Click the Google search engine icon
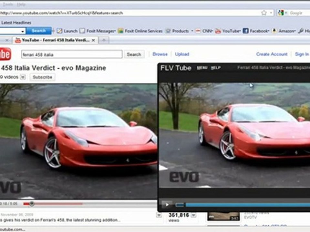This screenshot has width=310, height=232. [281, 13]
